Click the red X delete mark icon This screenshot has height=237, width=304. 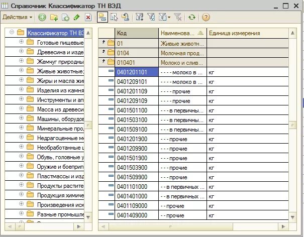click(x=88, y=18)
